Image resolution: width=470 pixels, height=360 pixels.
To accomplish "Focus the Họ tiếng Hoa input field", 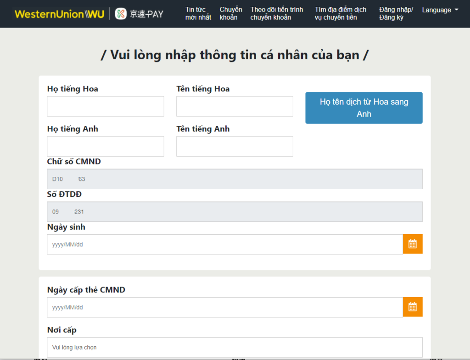I will click(106, 106).
